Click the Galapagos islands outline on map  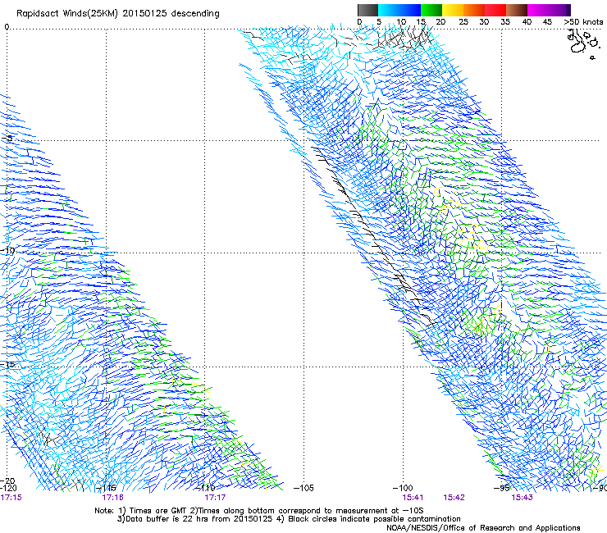pyautogui.click(x=583, y=43)
